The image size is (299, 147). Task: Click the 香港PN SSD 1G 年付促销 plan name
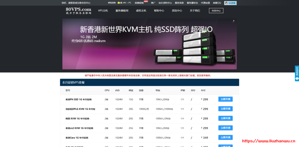click(79, 99)
